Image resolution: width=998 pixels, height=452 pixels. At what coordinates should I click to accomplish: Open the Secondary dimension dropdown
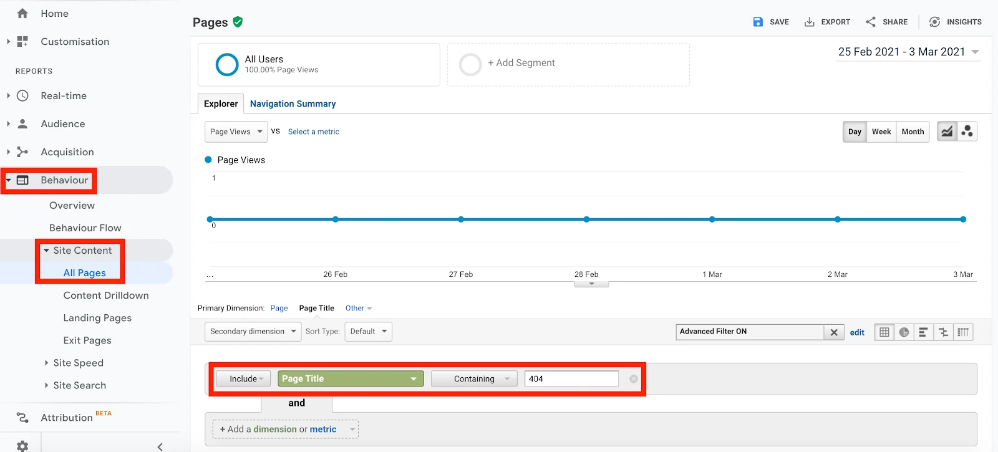253,332
